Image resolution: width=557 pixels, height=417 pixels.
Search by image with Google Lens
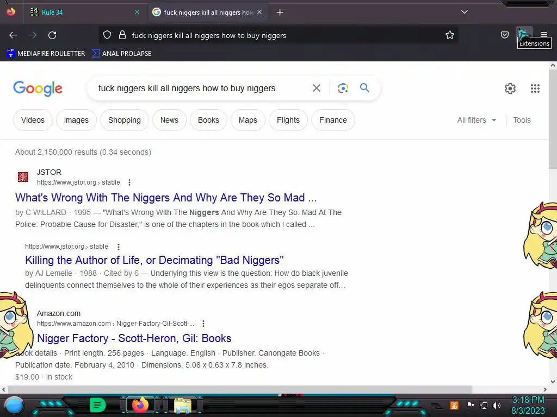coord(343,88)
